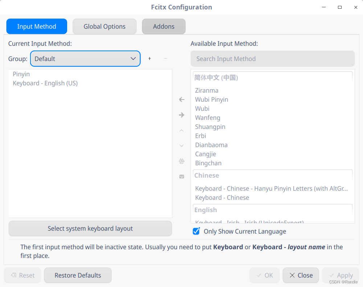The height and width of the screenshot is (287, 363).
Task: Click the keyboard layout icon
Action: [x=182, y=177]
